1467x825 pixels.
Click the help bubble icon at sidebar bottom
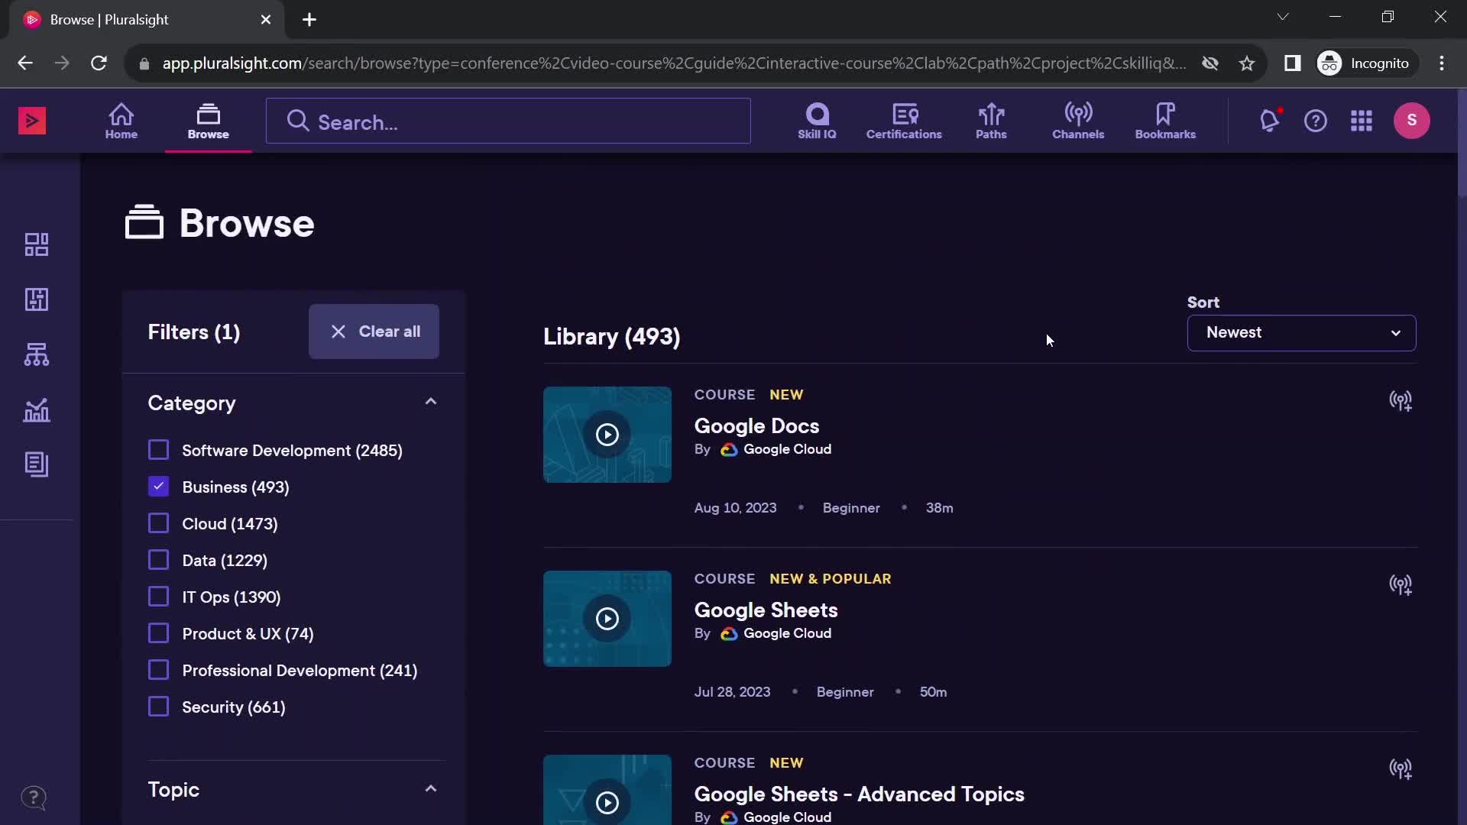34,797
